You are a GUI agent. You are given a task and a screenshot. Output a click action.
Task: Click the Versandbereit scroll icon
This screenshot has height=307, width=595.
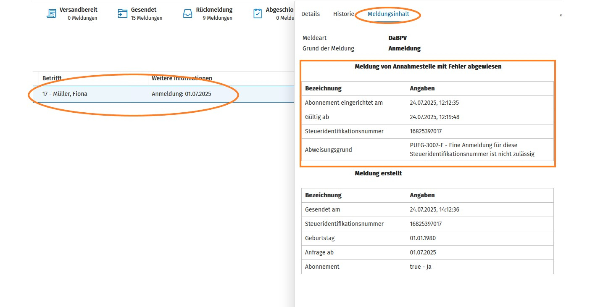(51, 13)
